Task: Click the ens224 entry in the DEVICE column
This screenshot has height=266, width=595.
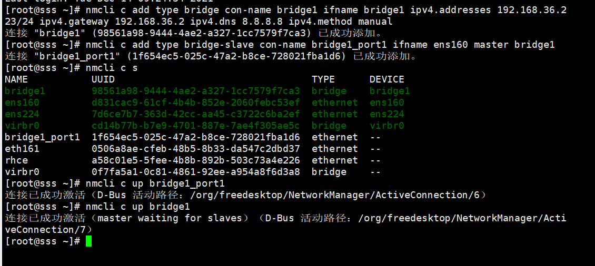Action: [387, 114]
